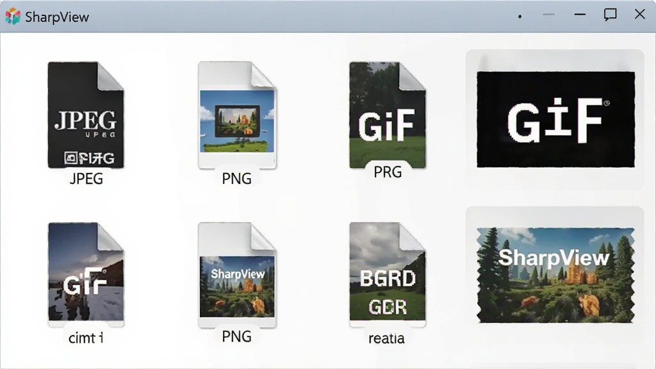Open the black GiF preview thumbnail
This screenshot has width=656, height=369.
coord(555,120)
